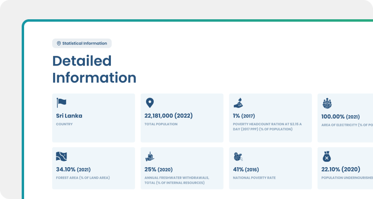The height and width of the screenshot is (199, 373).
Task: Click the National Poverty Rate label
Action: (254, 178)
